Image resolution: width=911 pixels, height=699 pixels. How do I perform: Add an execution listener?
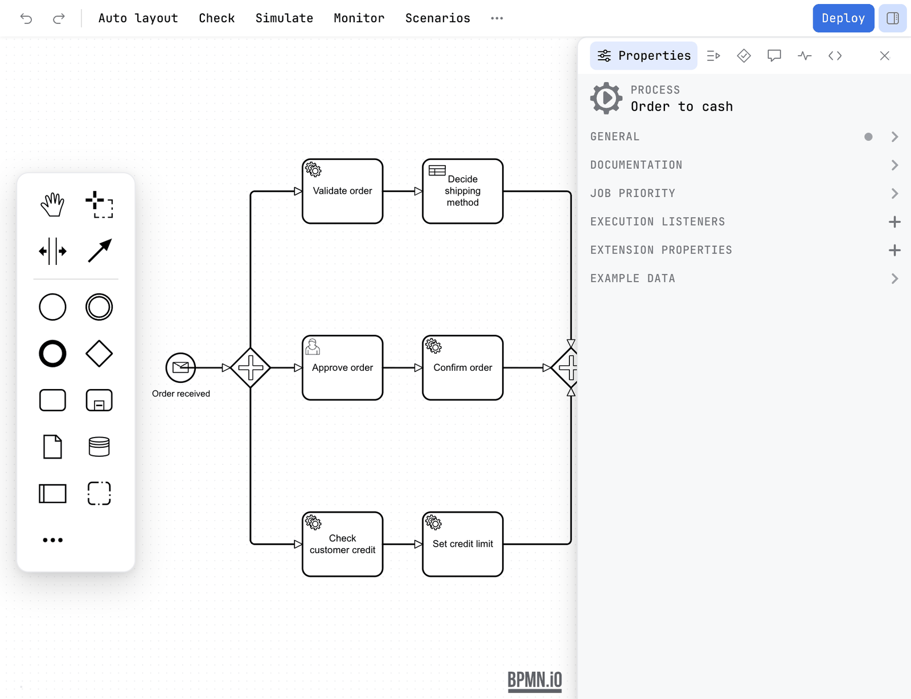point(894,222)
